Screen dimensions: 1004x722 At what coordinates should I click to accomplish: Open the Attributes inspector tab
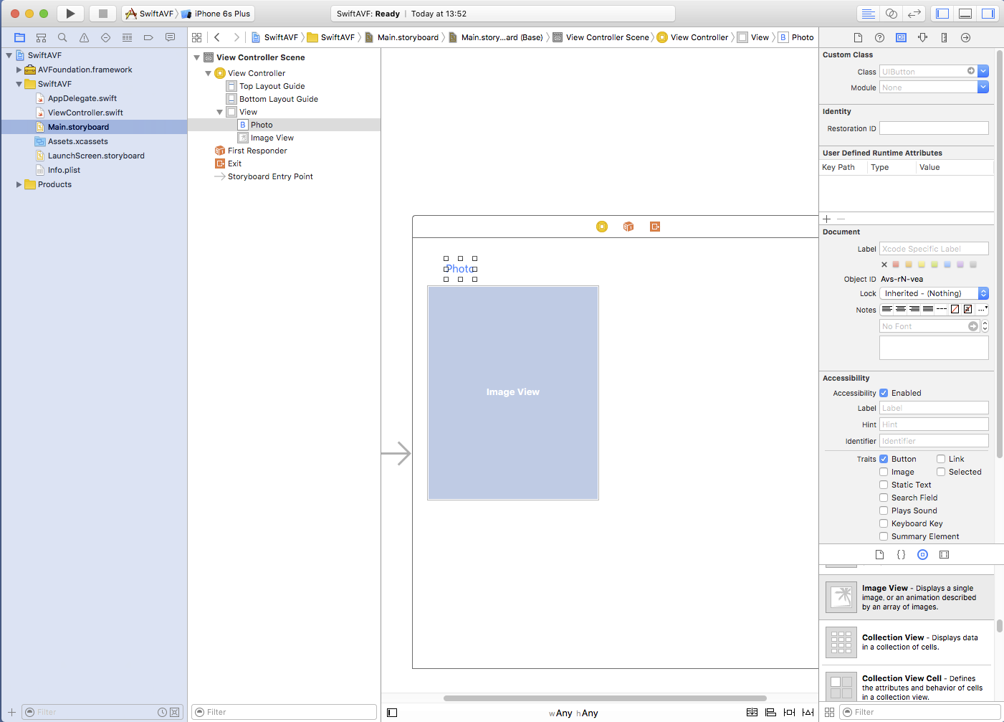922,37
